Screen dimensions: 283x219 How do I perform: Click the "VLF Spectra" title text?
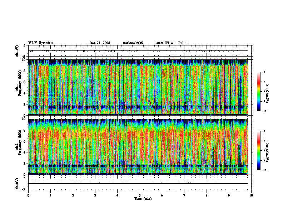pos(40,43)
